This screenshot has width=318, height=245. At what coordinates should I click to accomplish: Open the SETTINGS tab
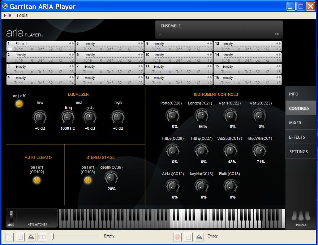(301, 151)
